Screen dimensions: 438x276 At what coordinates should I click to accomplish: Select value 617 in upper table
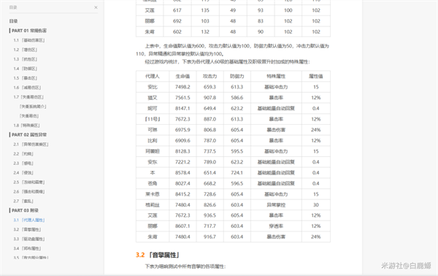177,10
